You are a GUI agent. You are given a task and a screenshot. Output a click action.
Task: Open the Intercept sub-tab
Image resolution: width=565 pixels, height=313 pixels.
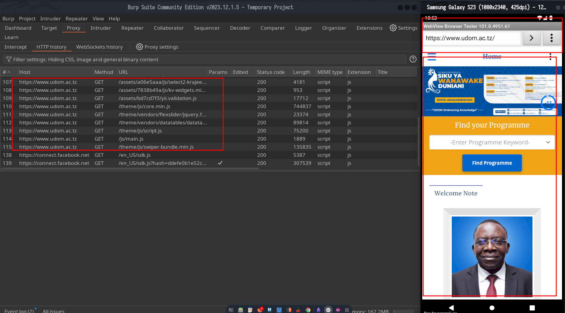(16, 47)
